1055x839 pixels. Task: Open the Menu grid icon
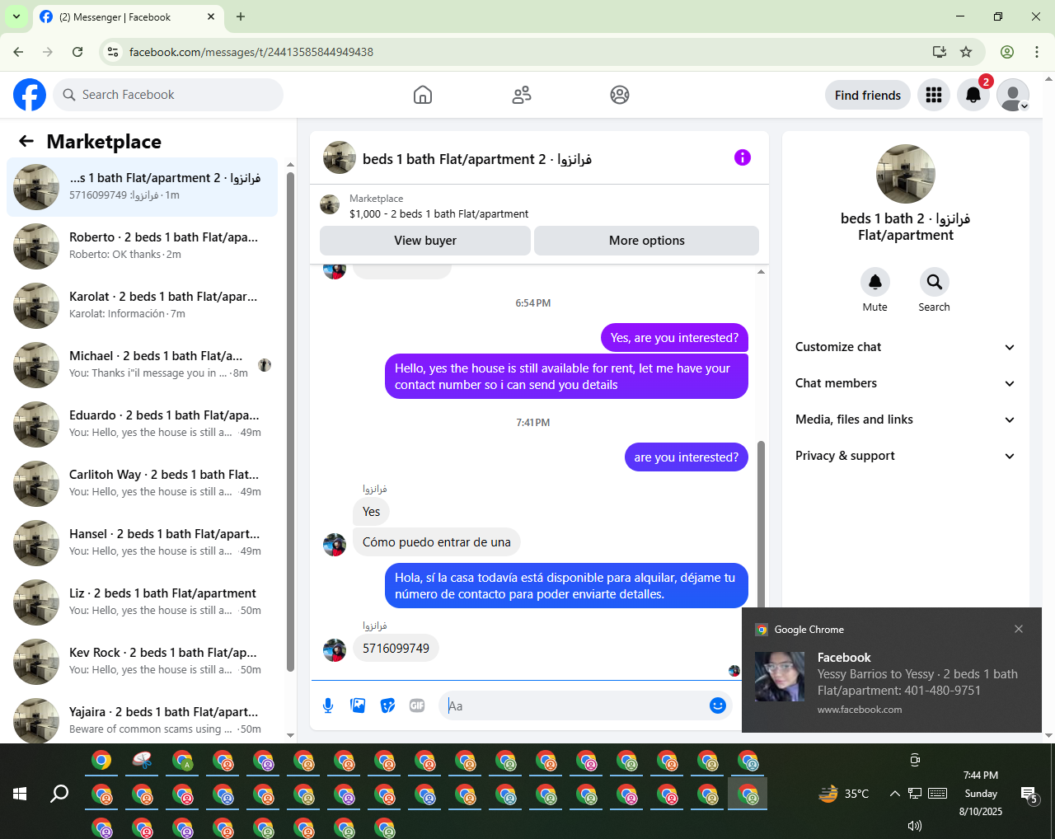(934, 95)
